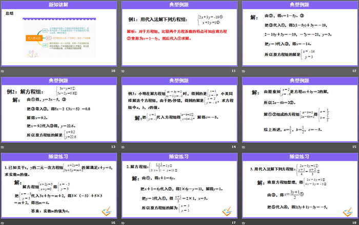Click the transition star icon under slide 11
The width and height of the screenshot is (359, 225).
[123, 71]
